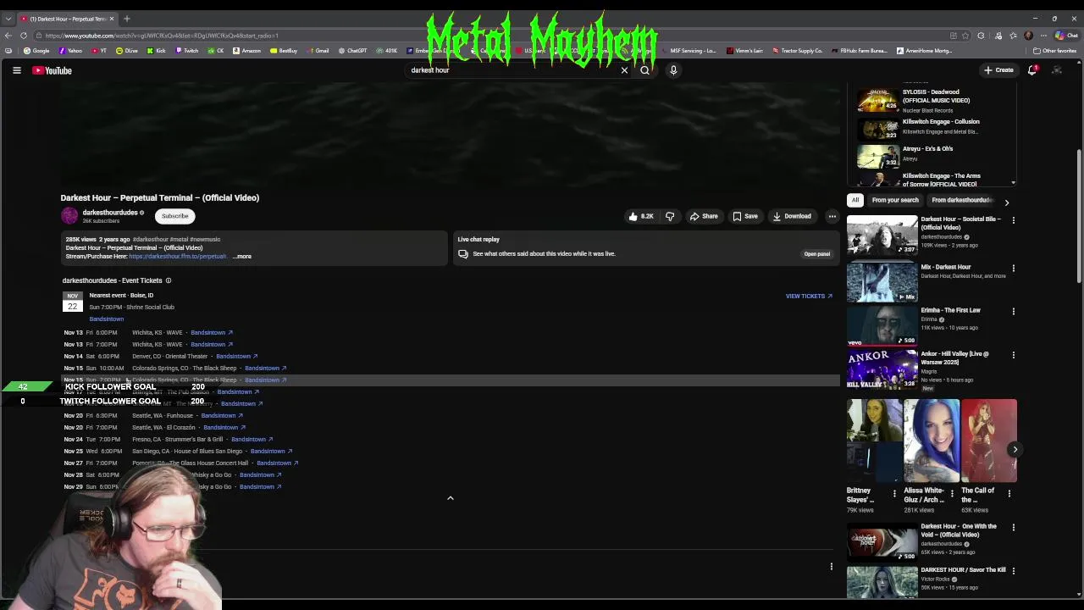Show info about Event Tickets

168,280
